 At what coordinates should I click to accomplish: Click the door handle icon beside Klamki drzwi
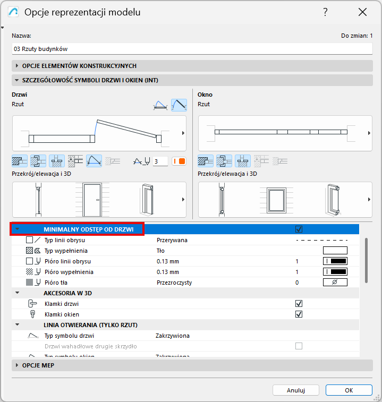pos(32,304)
